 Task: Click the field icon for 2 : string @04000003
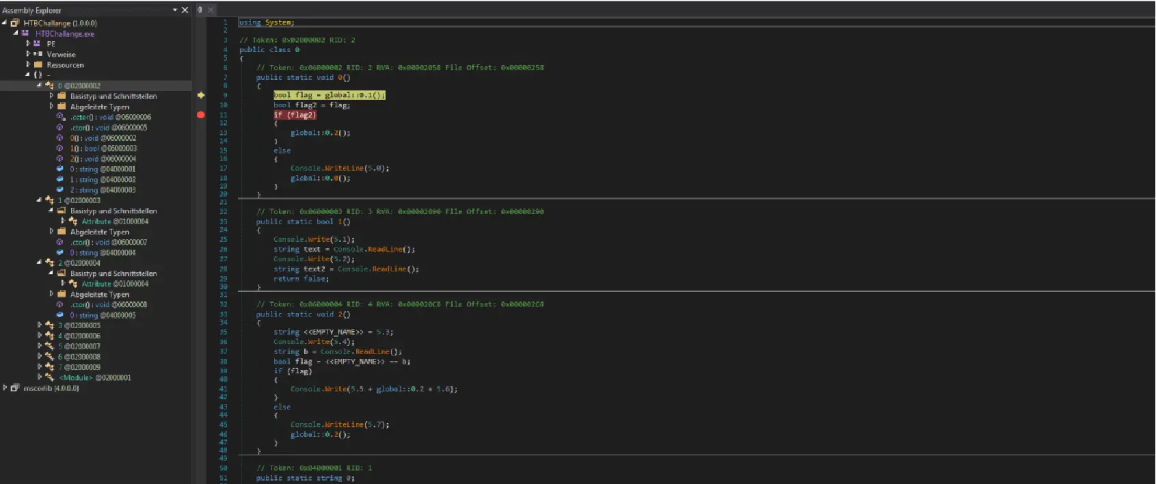60,190
